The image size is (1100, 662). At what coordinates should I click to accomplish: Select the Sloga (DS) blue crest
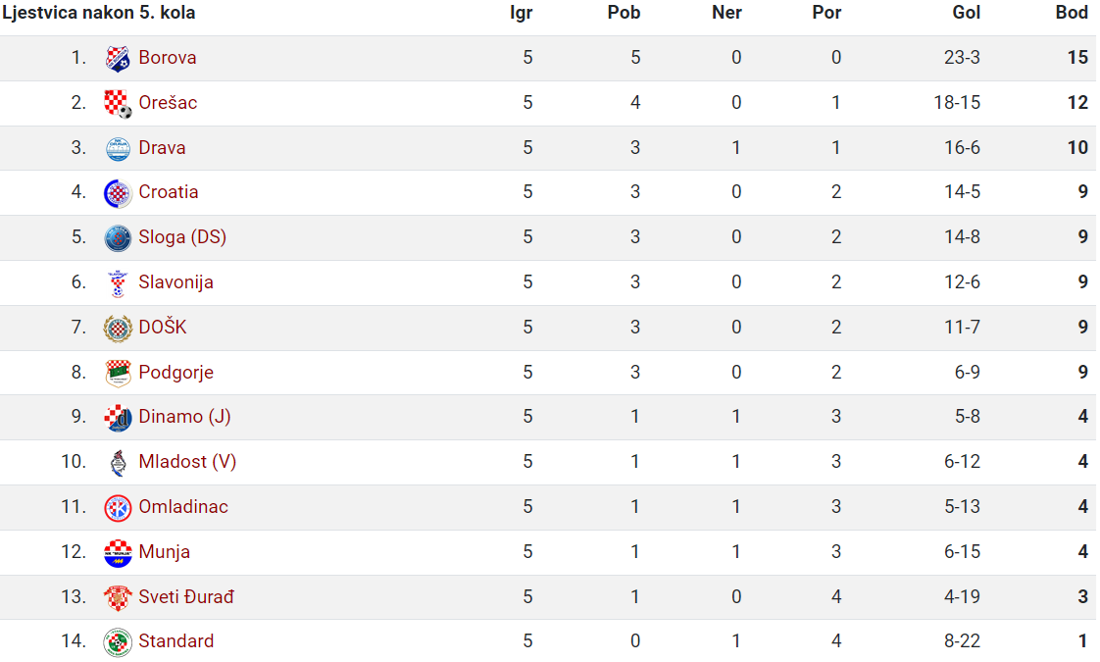[117, 238]
